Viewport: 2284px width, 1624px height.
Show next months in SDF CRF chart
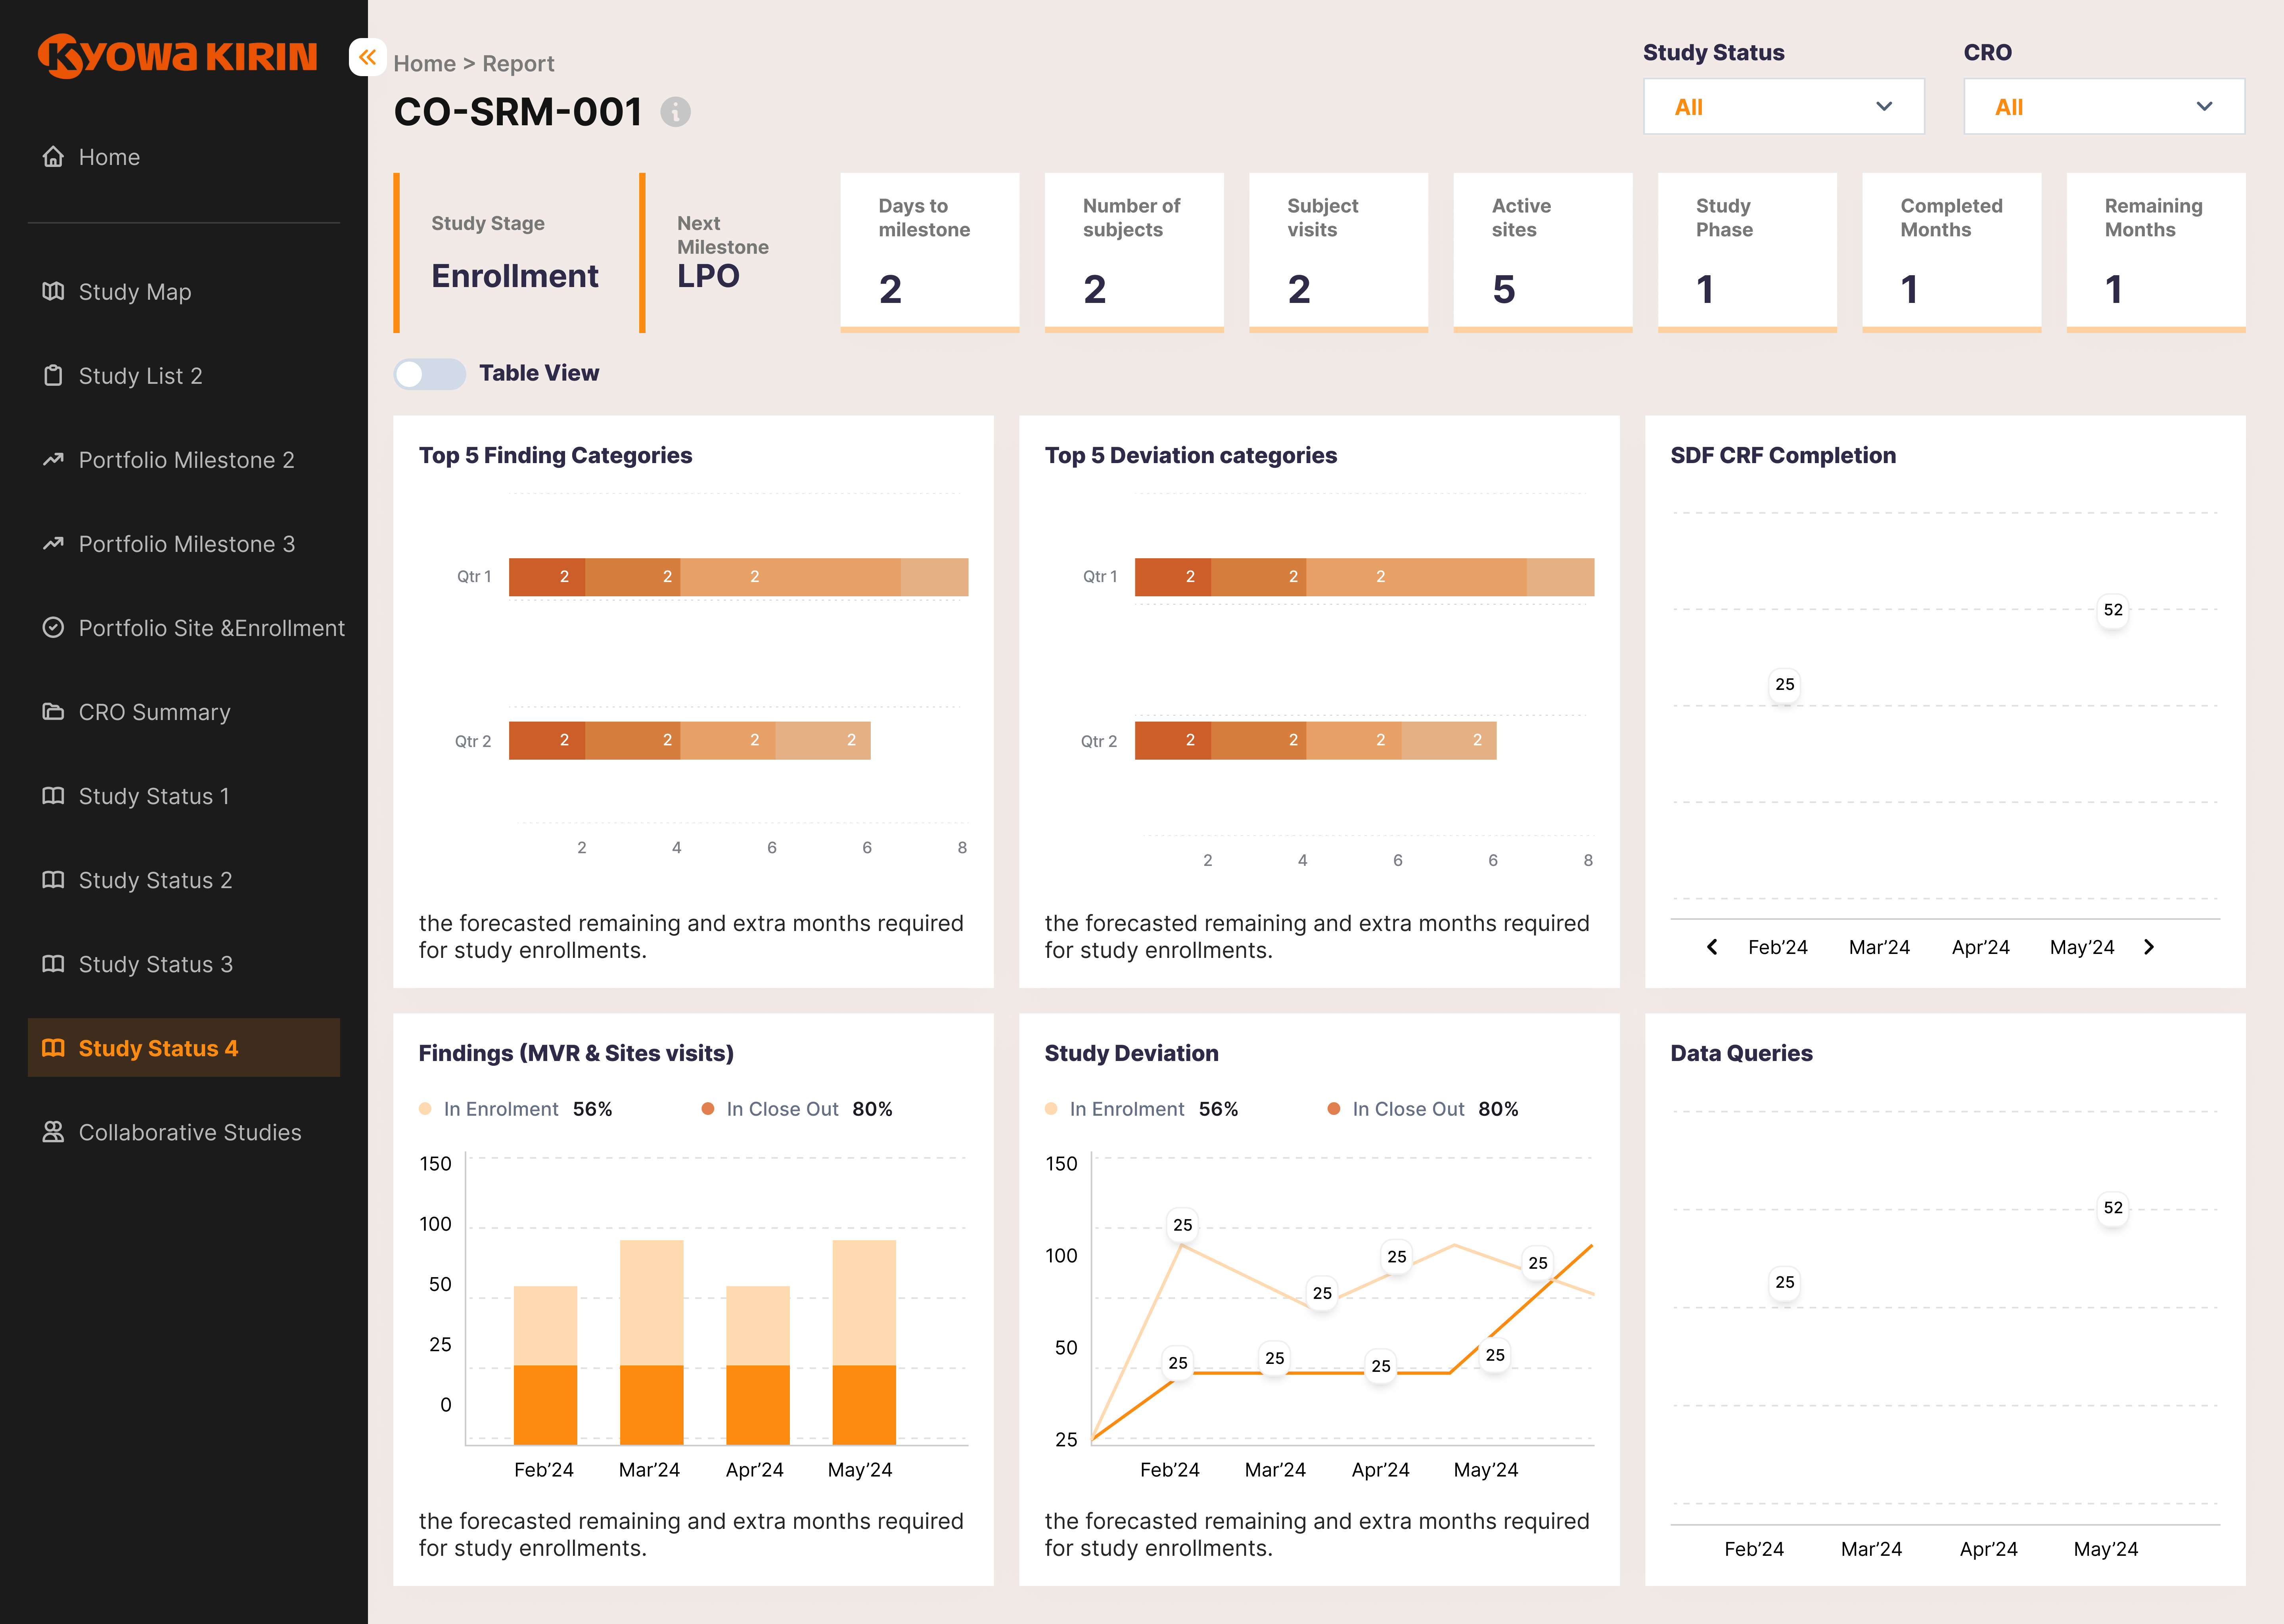2149,946
